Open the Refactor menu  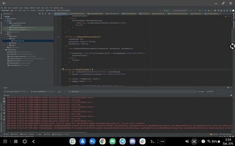tap(33, 8)
